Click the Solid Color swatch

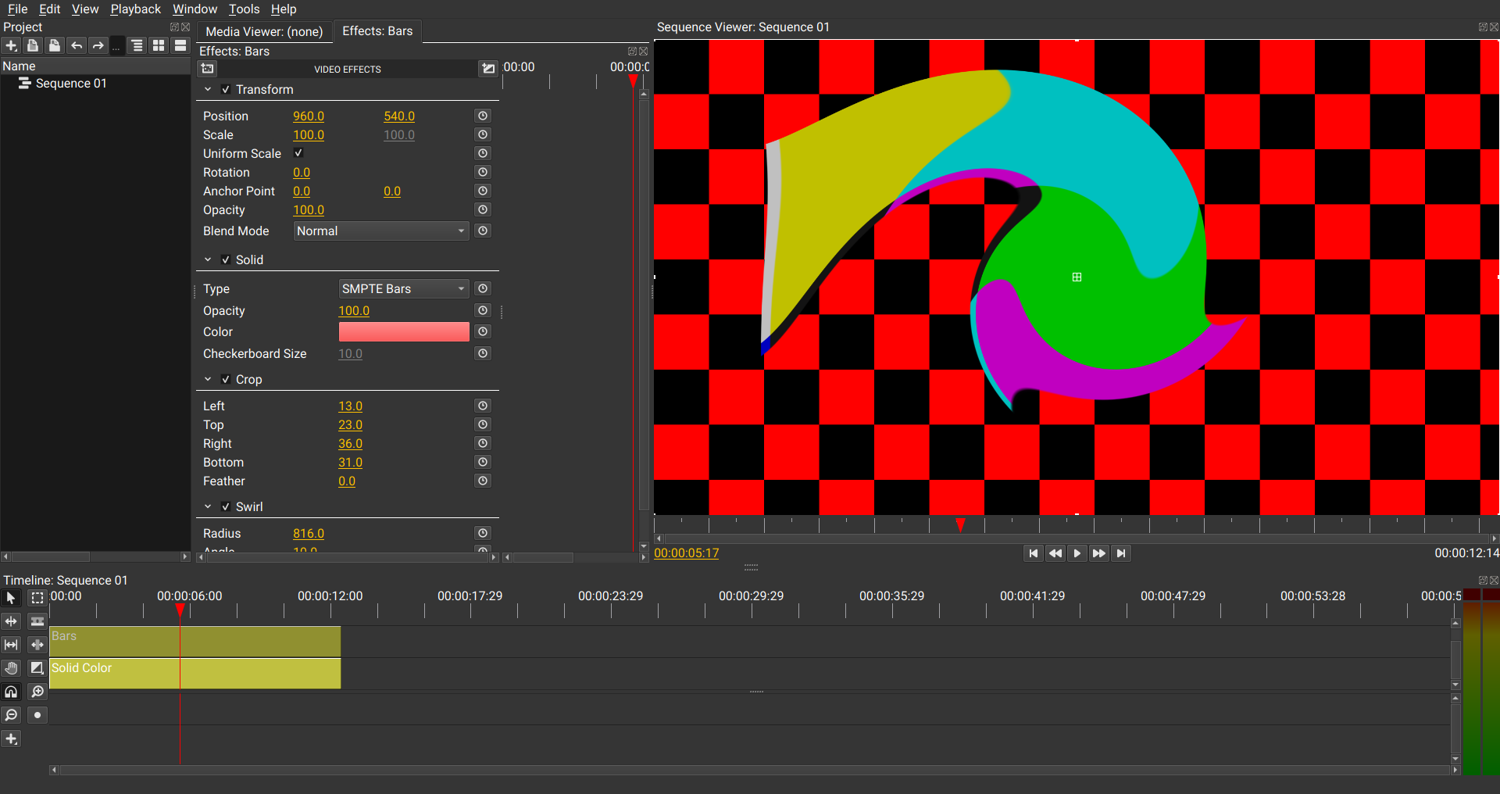point(404,331)
